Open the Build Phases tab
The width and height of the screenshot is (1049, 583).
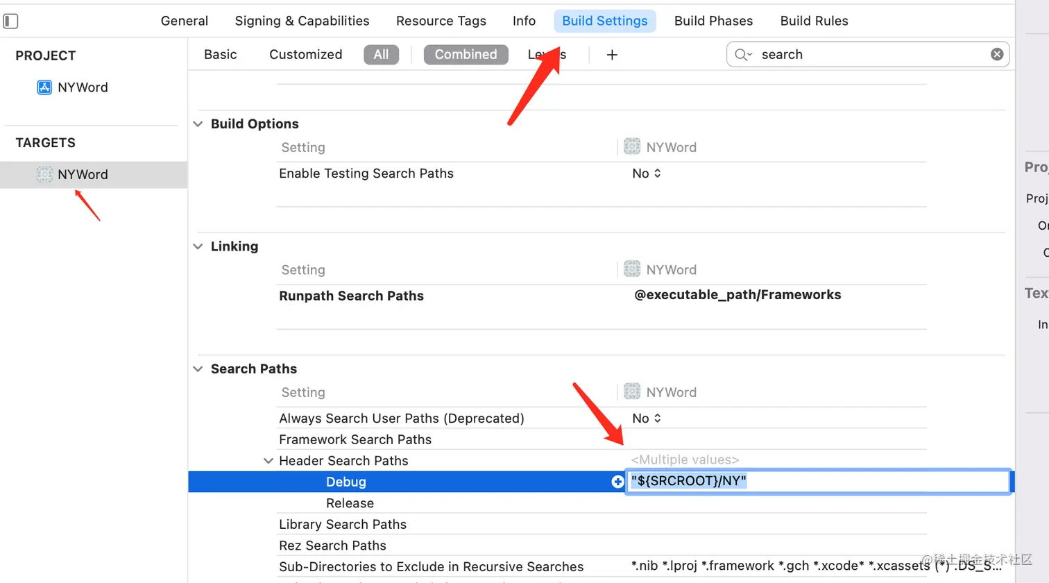point(713,21)
